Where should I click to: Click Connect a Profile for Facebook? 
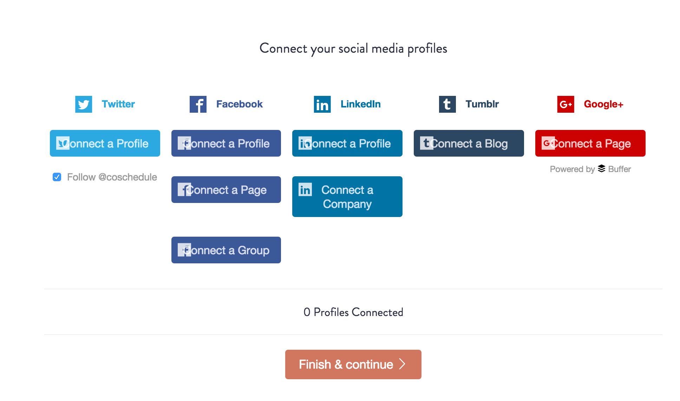(x=227, y=143)
